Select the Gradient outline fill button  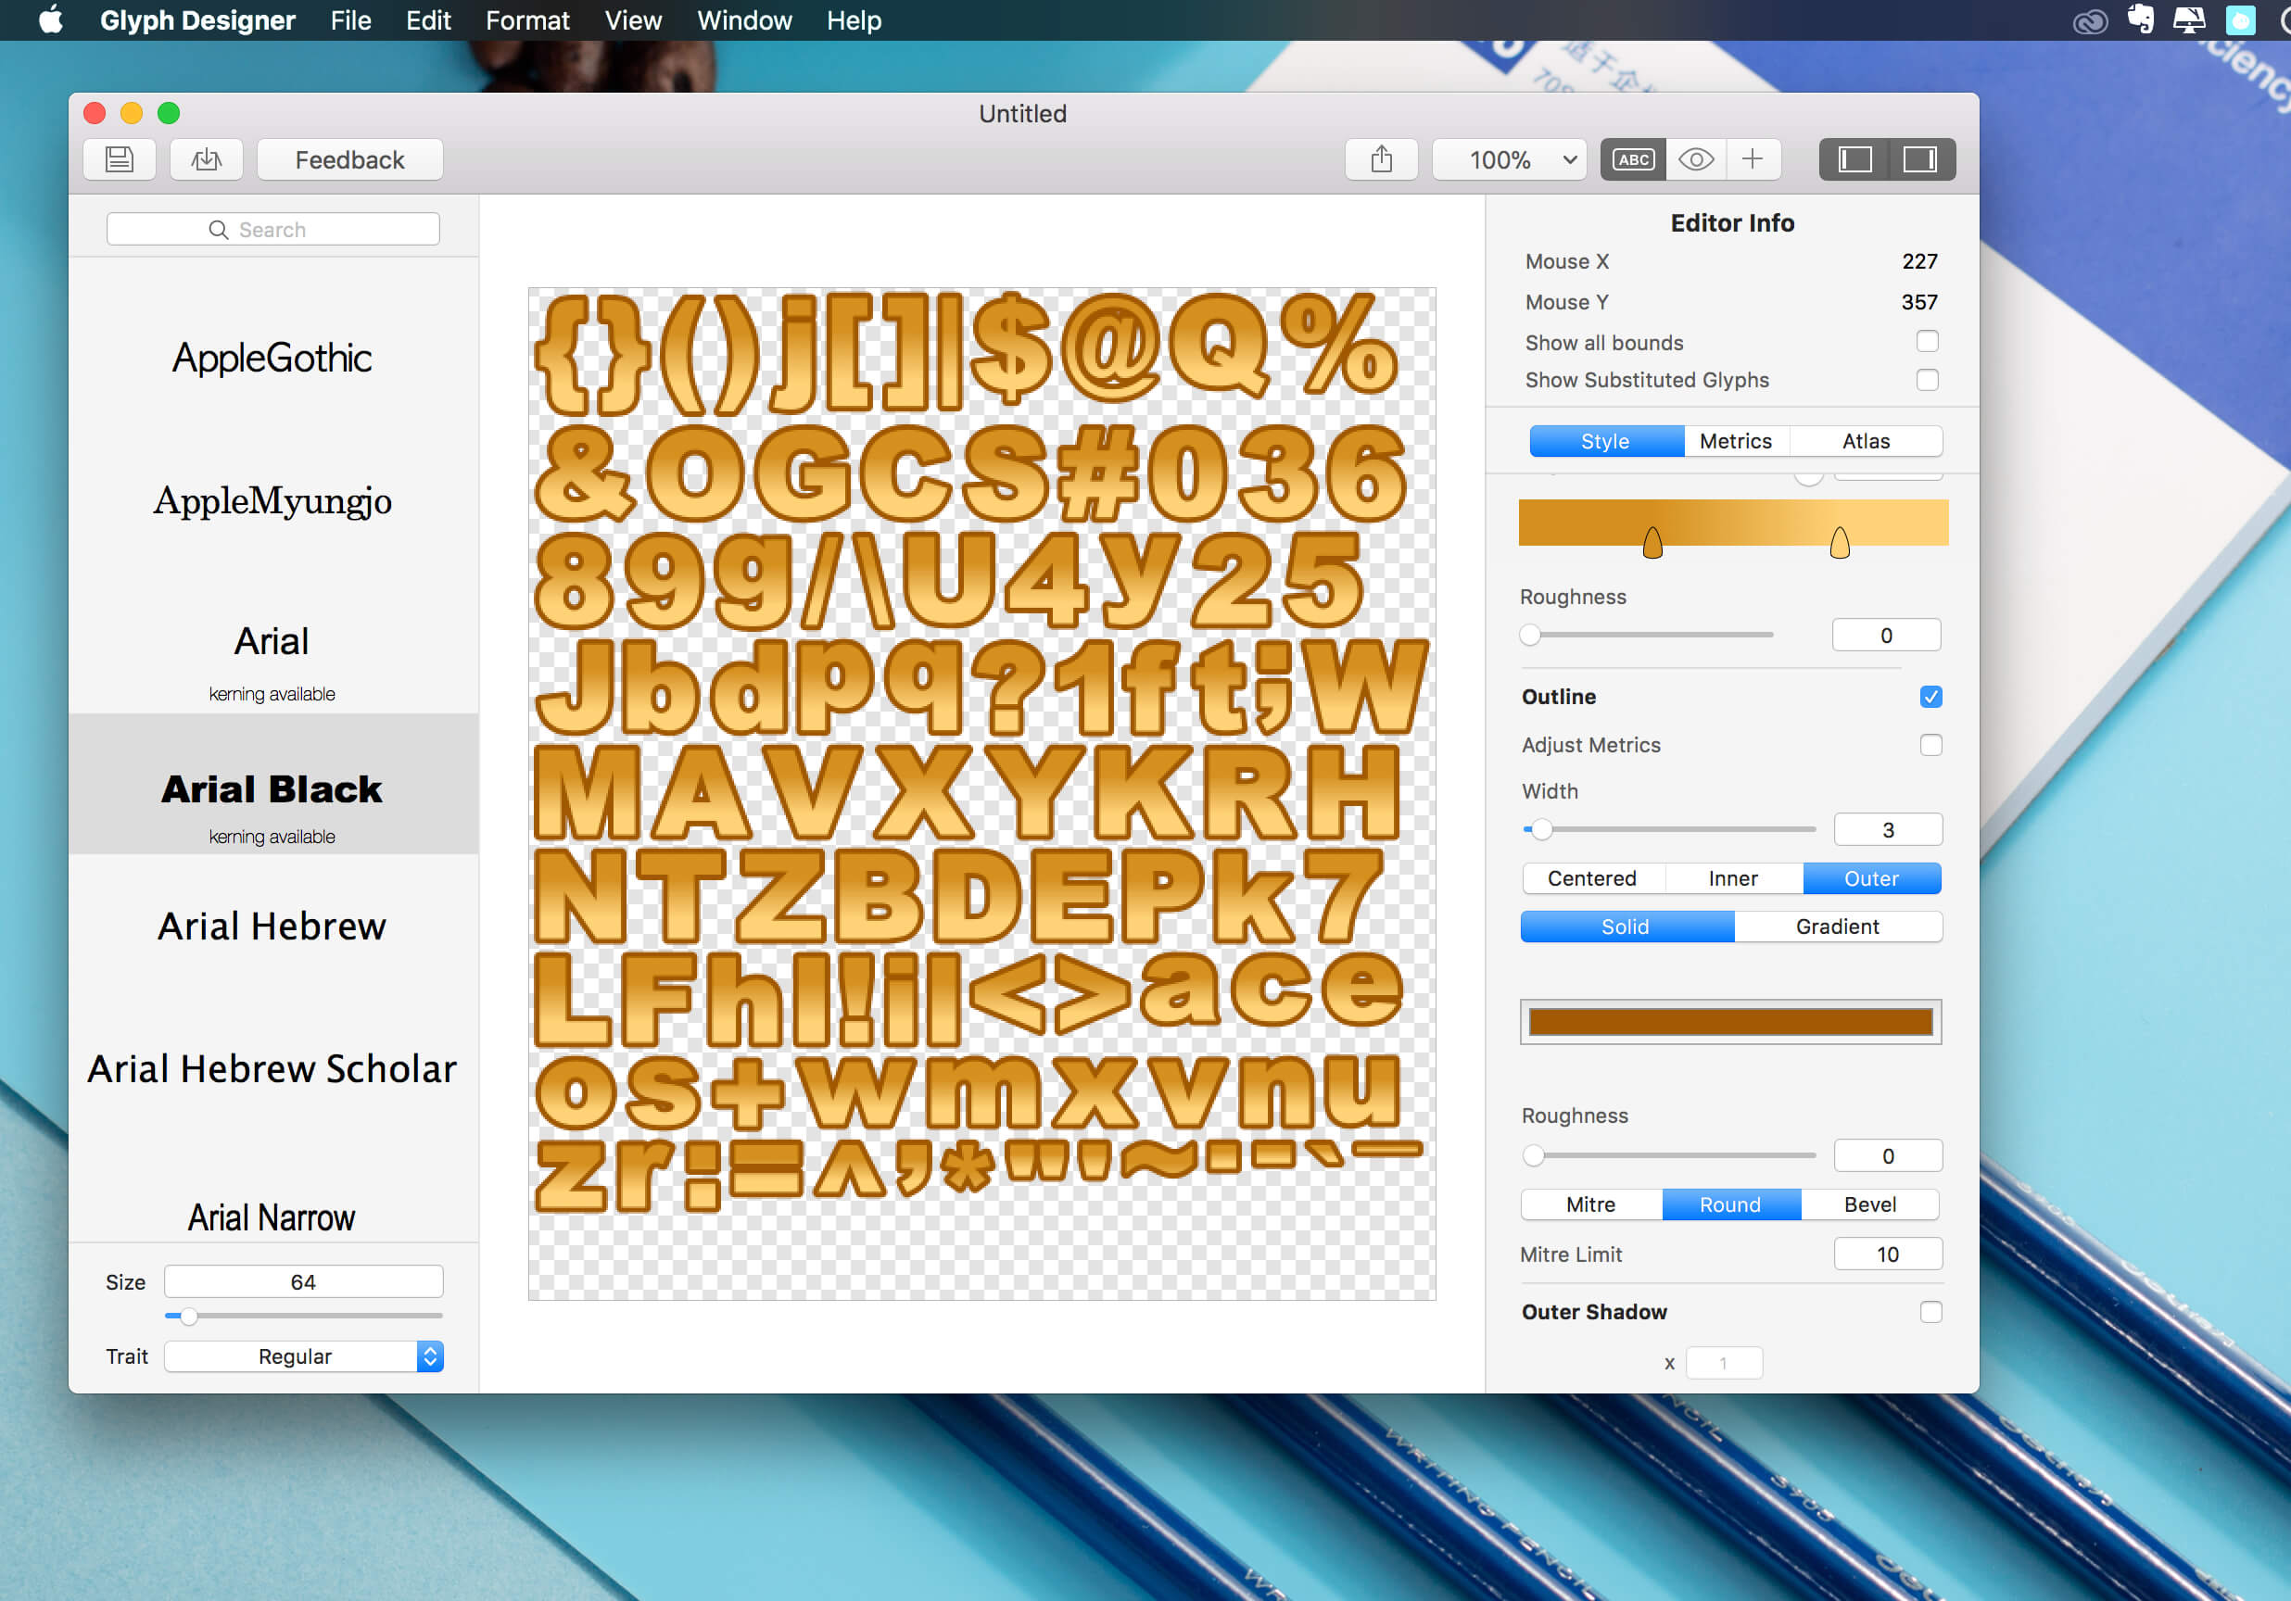(1837, 927)
